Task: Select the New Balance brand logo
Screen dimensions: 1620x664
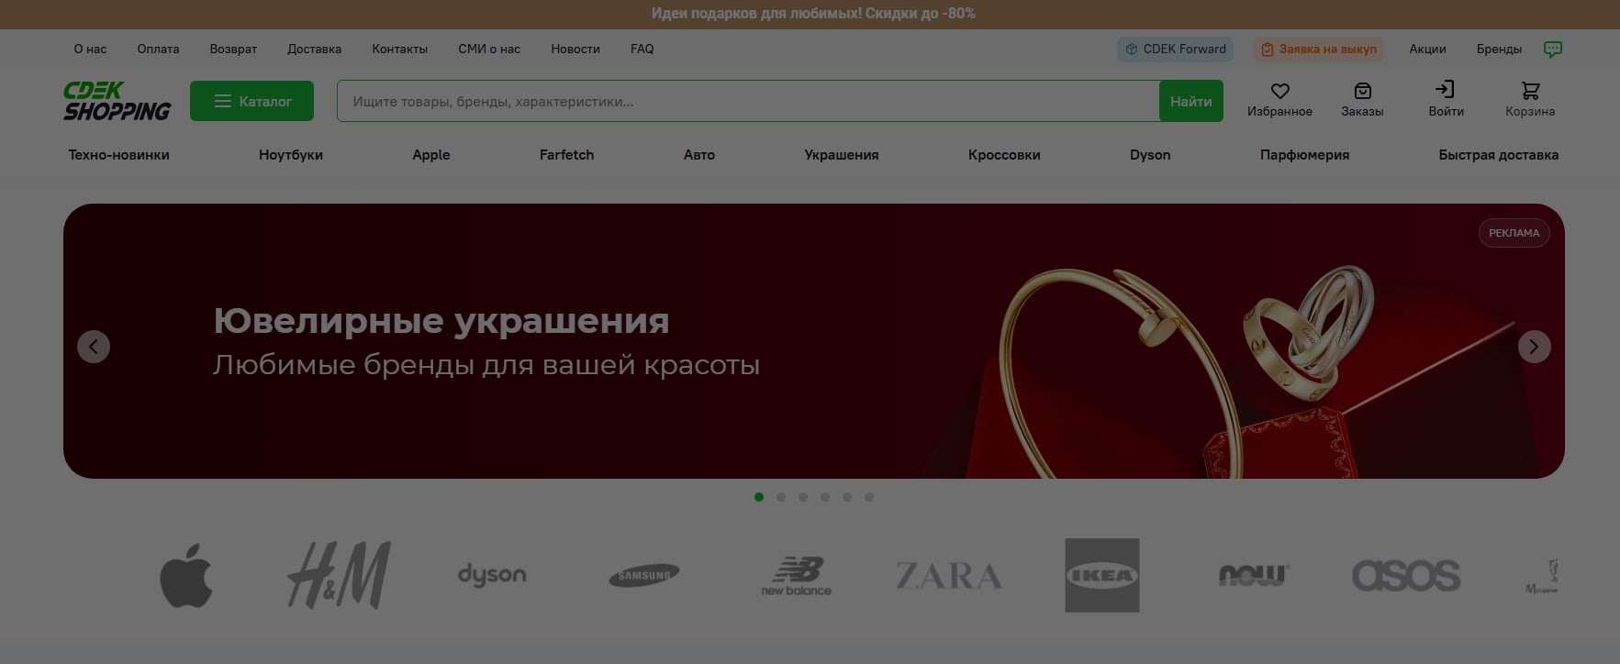Action: coord(797,575)
